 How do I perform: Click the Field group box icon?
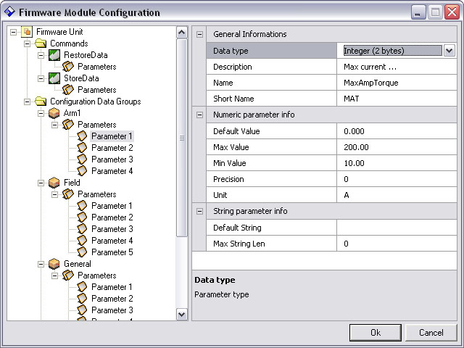click(x=54, y=183)
